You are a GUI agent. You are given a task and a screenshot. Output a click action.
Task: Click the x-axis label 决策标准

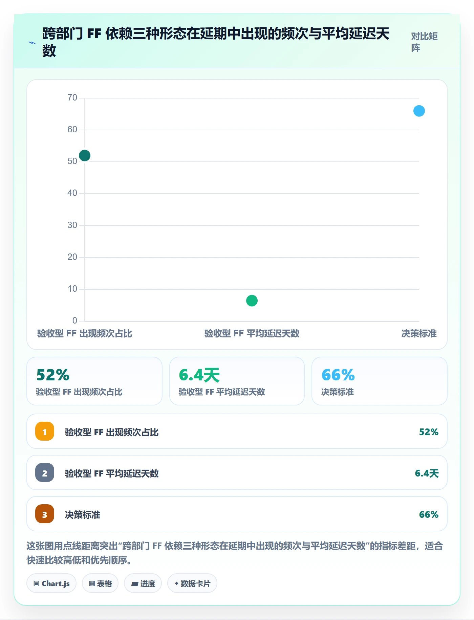(x=419, y=333)
